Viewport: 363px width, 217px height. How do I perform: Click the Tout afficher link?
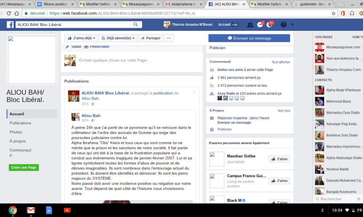pyautogui.click(x=281, y=62)
